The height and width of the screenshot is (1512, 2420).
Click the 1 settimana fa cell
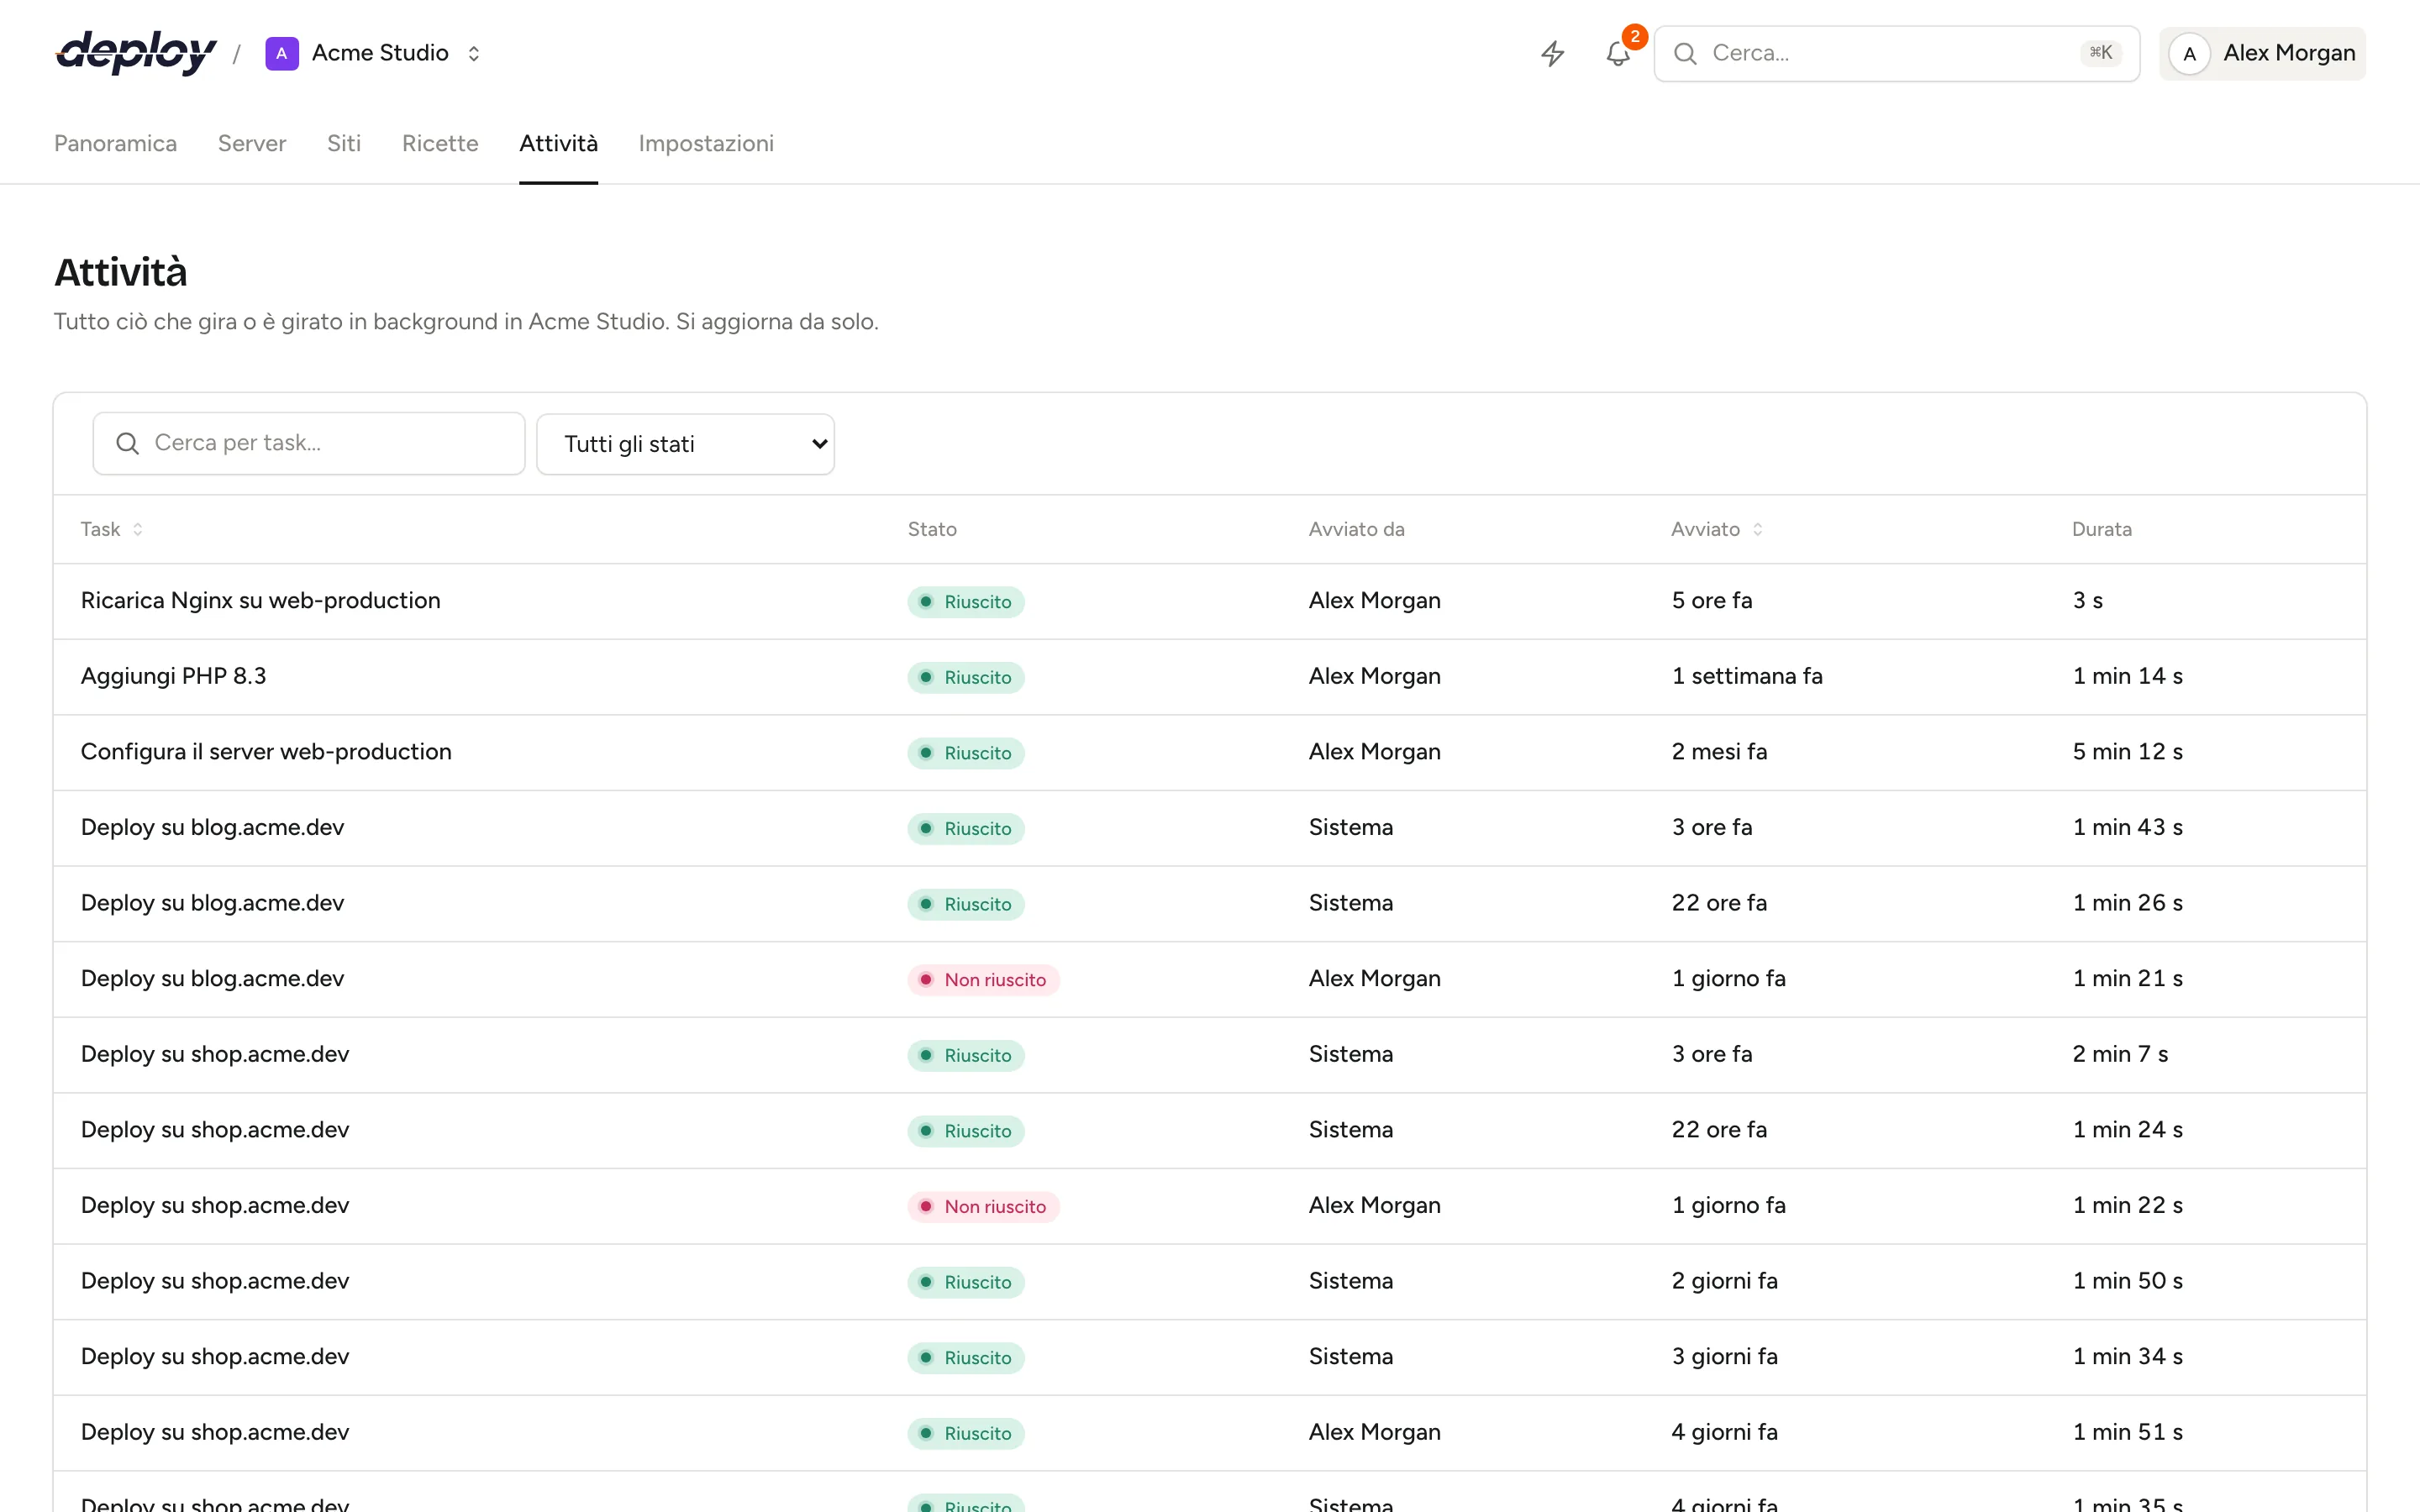pyautogui.click(x=1747, y=676)
